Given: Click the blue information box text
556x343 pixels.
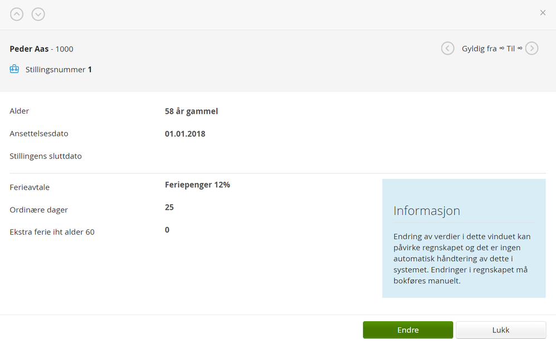Looking at the screenshot, I should click(x=462, y=259).
